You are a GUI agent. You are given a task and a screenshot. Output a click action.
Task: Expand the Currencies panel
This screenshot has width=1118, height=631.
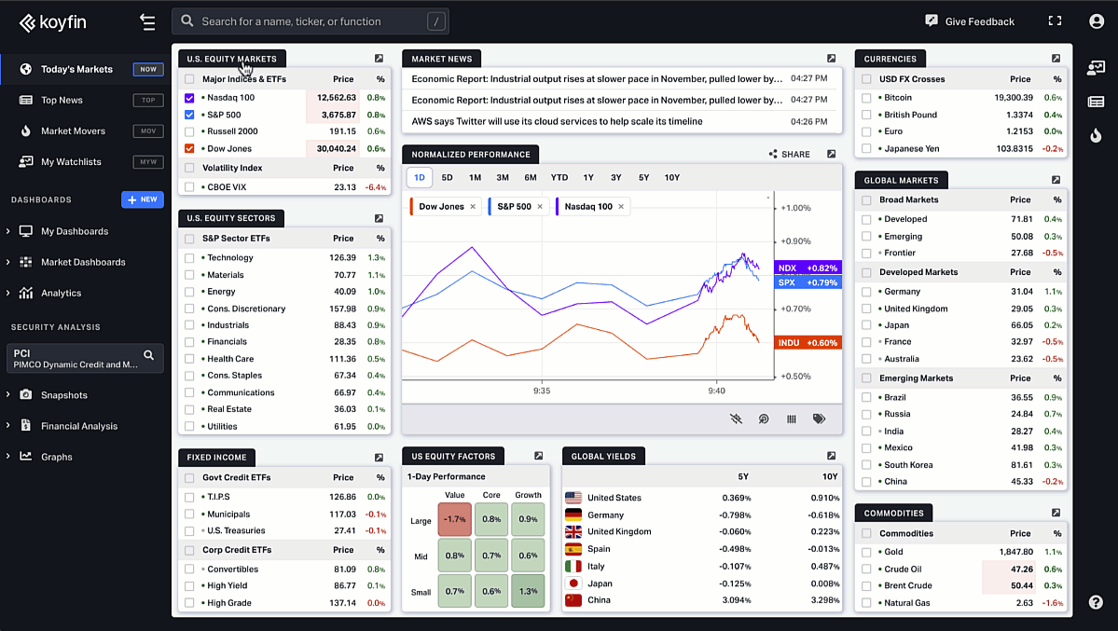(x=1056, y=59)
